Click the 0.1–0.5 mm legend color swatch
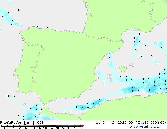The height and width of the screenshot is (129, 167). (x=4, y=126)
